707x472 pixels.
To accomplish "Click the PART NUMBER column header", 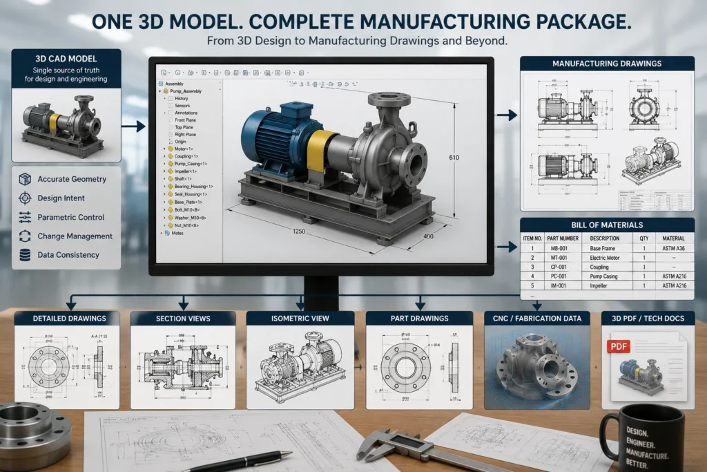I will click(x=563, y=238).
